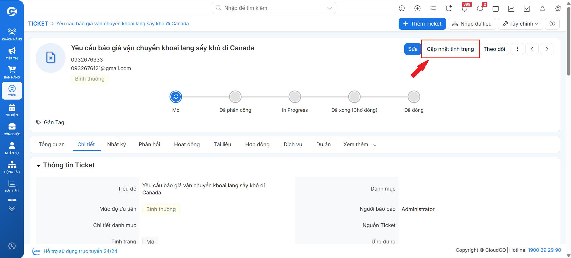Switch to the Hợp đồng tab
The image size is (571, 258).
pos(257,144)
